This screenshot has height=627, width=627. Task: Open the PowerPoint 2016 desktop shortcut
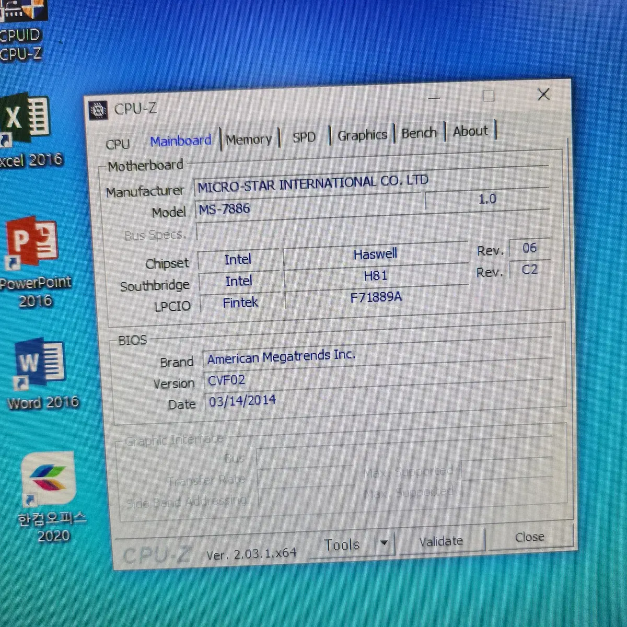tap(34, 263)
